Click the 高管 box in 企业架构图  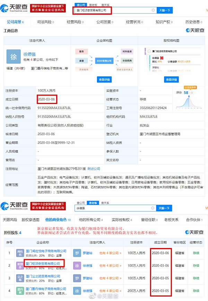coord(81,61)
